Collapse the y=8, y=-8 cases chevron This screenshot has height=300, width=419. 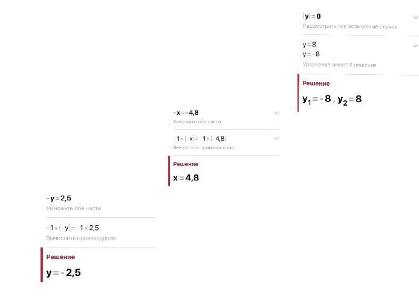(x=415, y=45)
